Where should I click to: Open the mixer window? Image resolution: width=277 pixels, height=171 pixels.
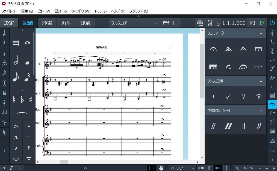pos(210,23)
